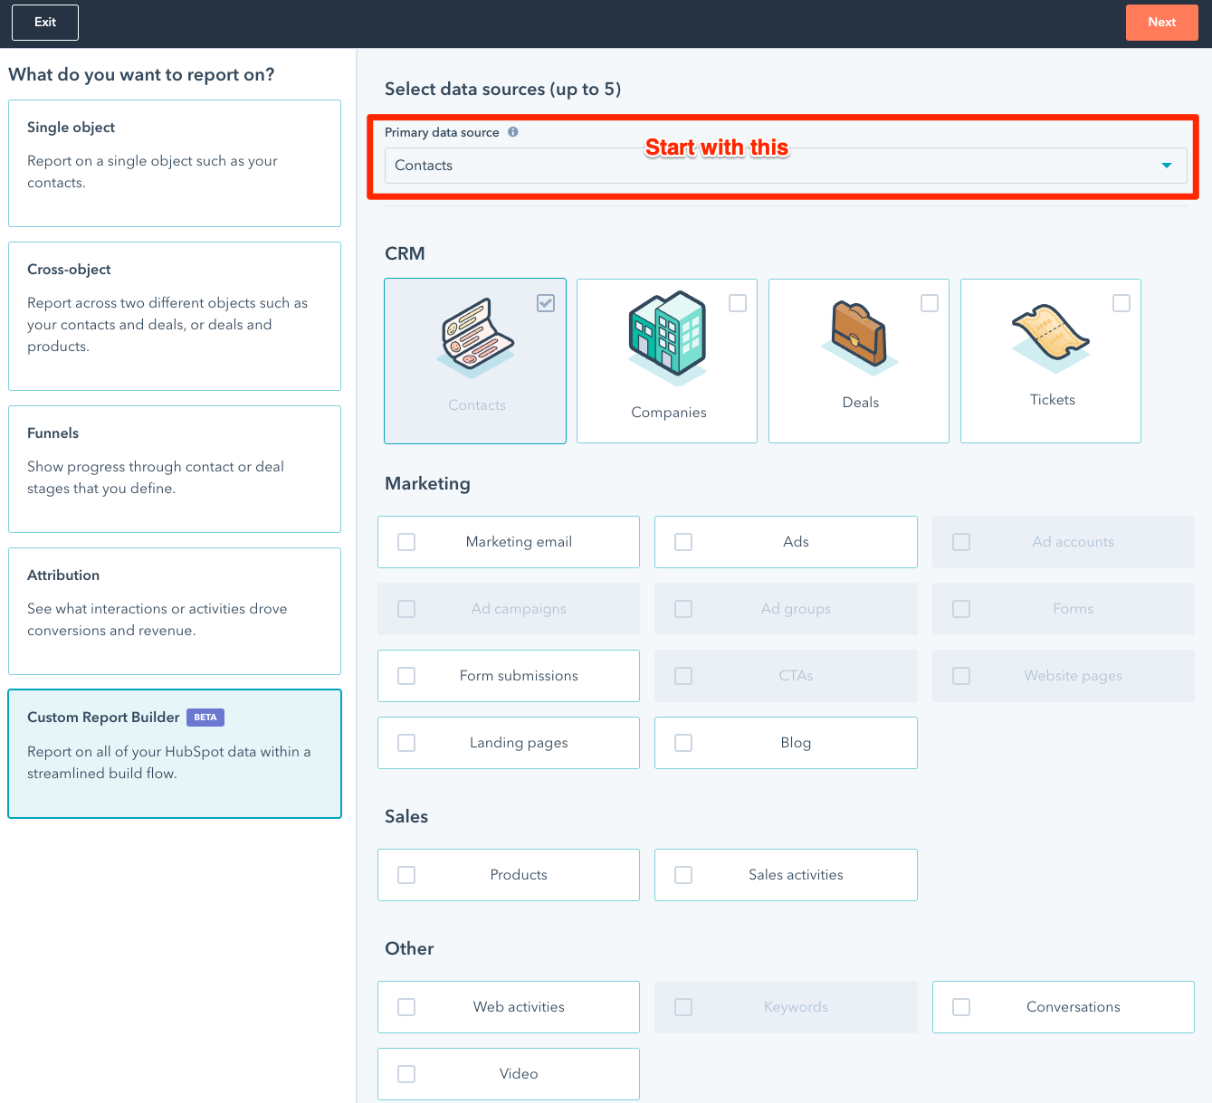This screenshot has width=1212, height=1103.
Task: Enable the Sales activities checkbox
Action: (684, 875)
